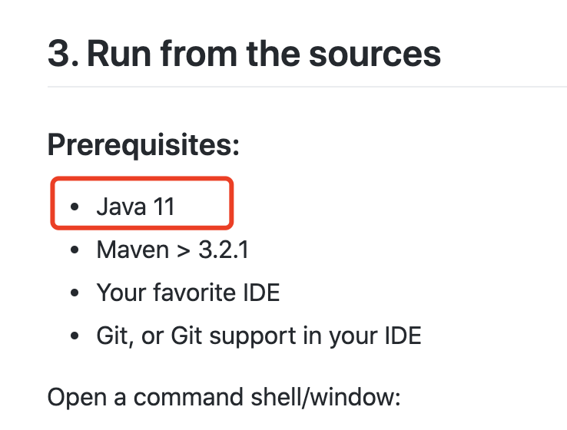Click the bullet point before Java 11
The width and height of the screenshot is (567, 430).
click(75, 207)
